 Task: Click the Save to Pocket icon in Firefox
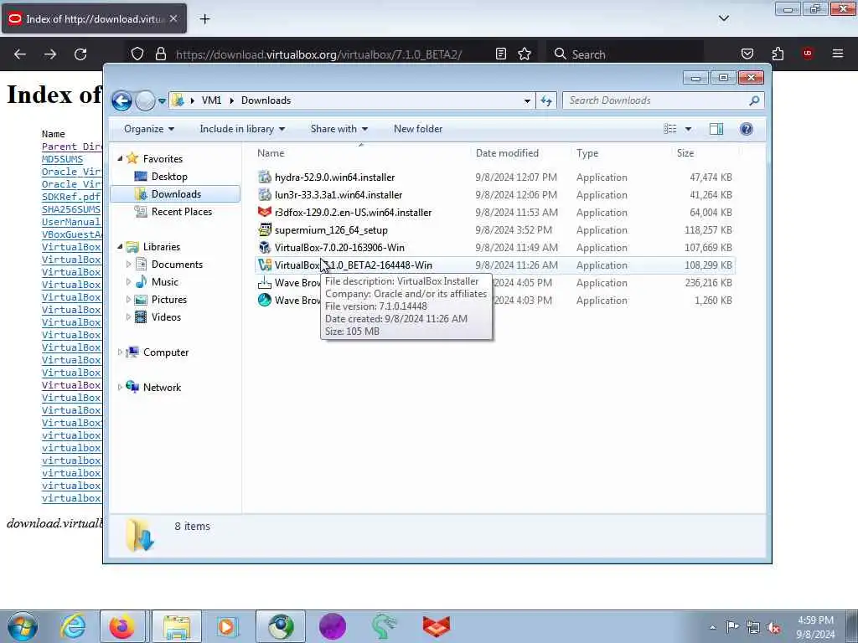click(x=747, y=54)
